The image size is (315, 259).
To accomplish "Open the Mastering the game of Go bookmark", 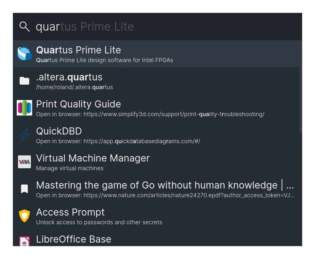I will click(x=156, y=189).
